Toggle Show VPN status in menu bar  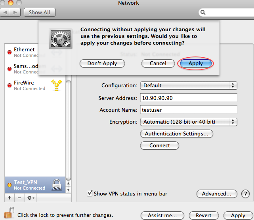pos(90,194)
